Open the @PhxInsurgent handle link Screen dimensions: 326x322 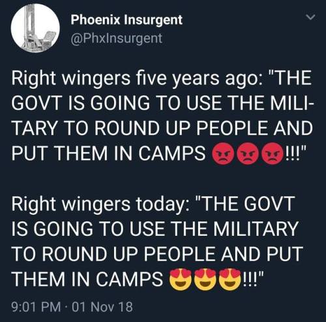coord(117,38)
